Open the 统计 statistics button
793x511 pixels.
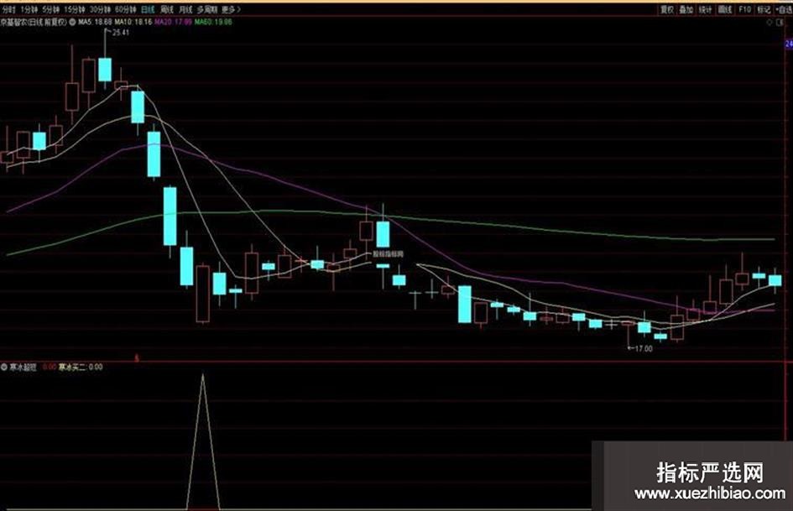(705, 9)
